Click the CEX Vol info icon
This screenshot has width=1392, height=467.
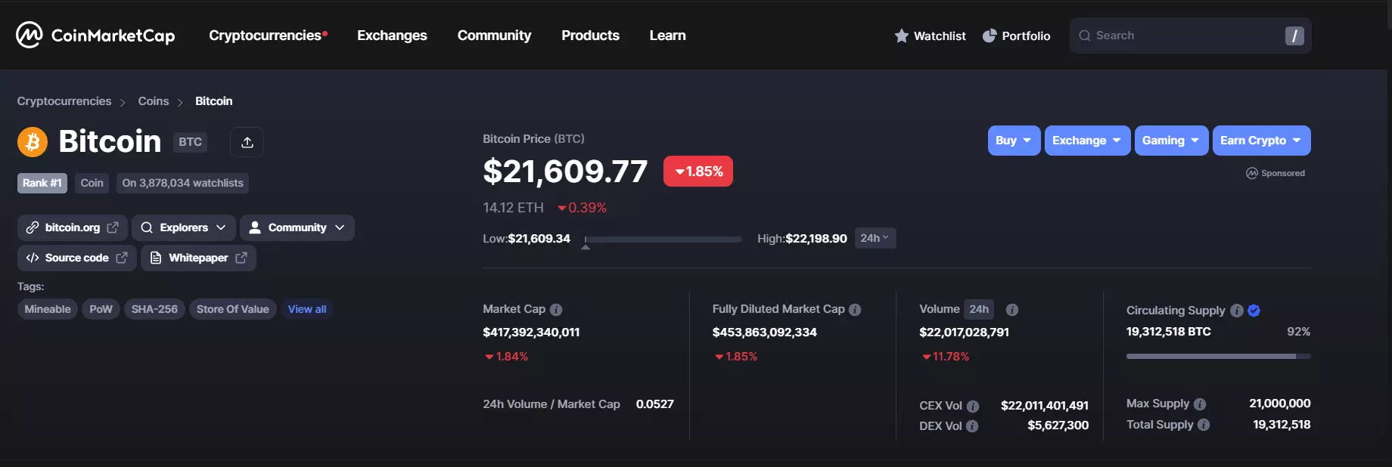pyautogui.click(x=973, y=407)
